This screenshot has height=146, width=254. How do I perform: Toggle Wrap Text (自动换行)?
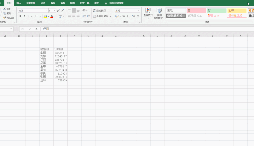tap(99, 10)
